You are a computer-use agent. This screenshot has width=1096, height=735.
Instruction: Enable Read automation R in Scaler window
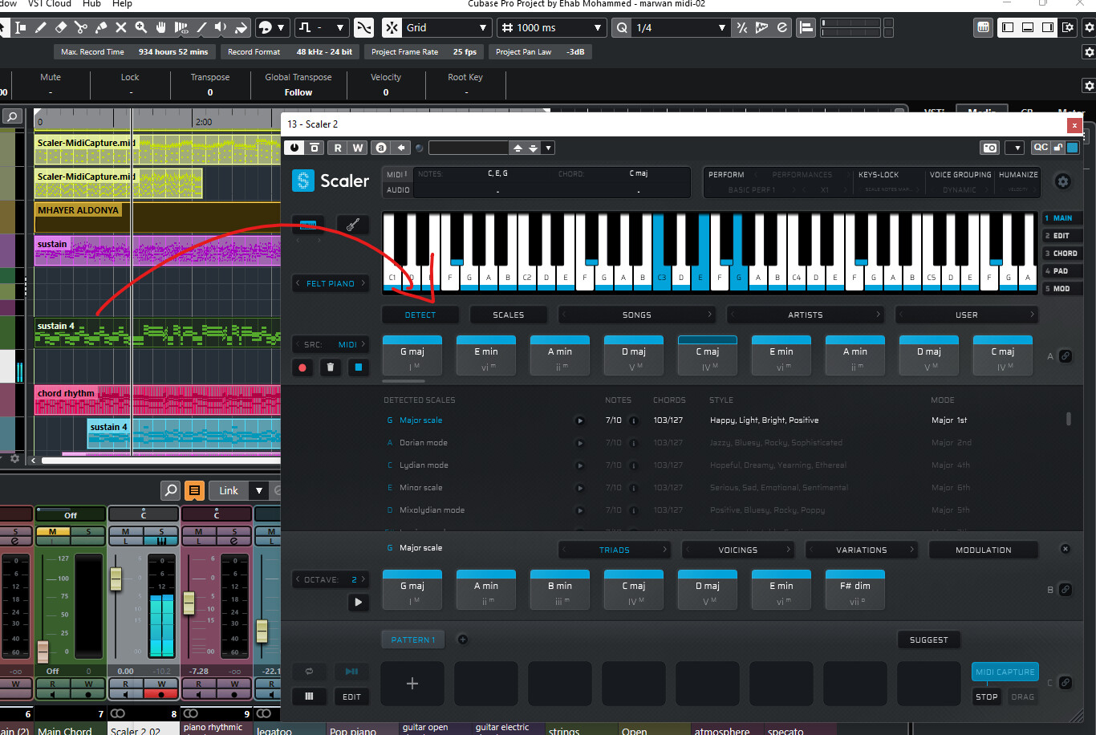[x=338, y=148]
